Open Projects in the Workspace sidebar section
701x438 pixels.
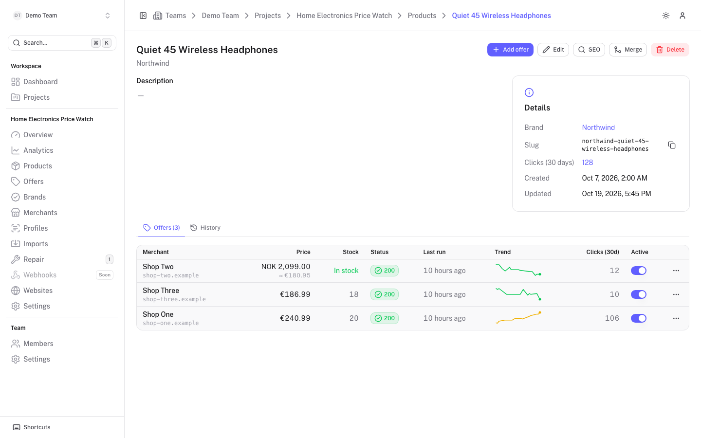[x=62, y=97]
